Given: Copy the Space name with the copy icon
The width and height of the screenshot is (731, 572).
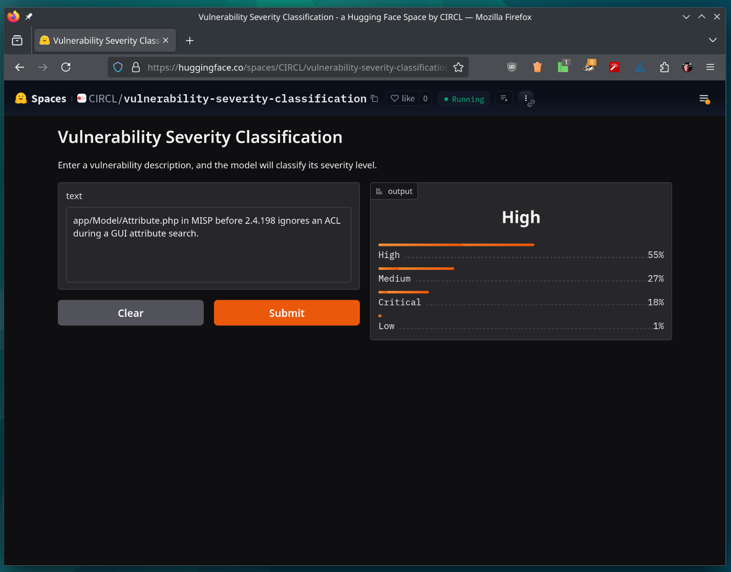Looking at the screenshot, I should click(x=375, y=99).
